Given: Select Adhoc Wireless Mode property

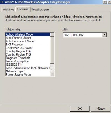Looking at the screenshot, I should point(28,34).
